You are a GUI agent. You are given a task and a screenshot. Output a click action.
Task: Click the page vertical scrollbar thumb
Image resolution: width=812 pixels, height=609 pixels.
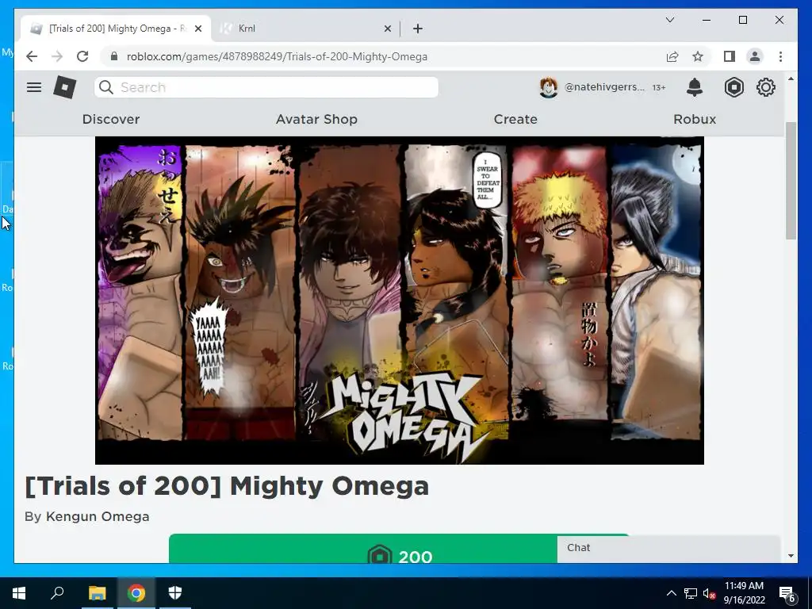791,181
